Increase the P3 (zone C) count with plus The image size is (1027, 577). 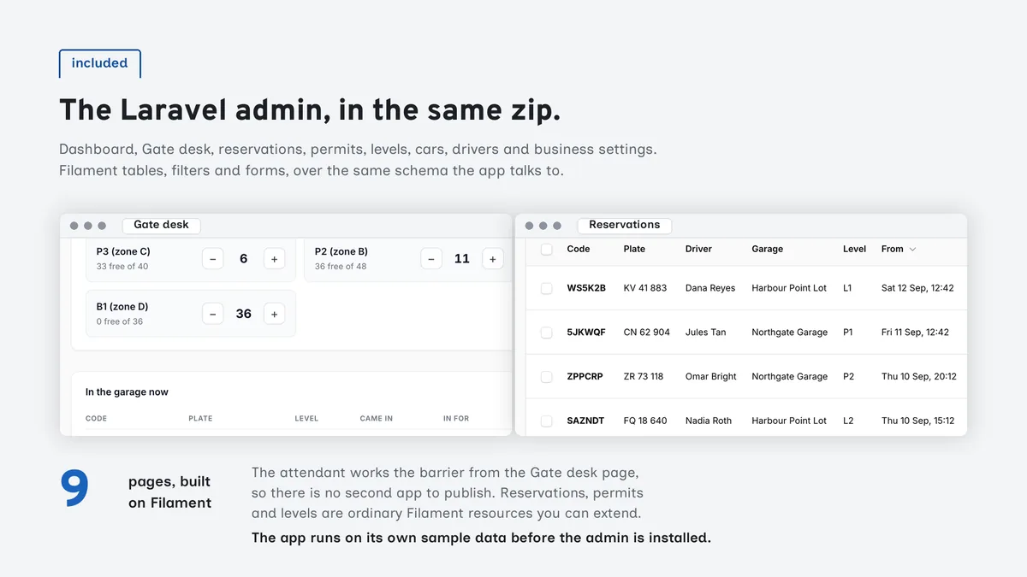pyautogui.click(x=274, y=259)
